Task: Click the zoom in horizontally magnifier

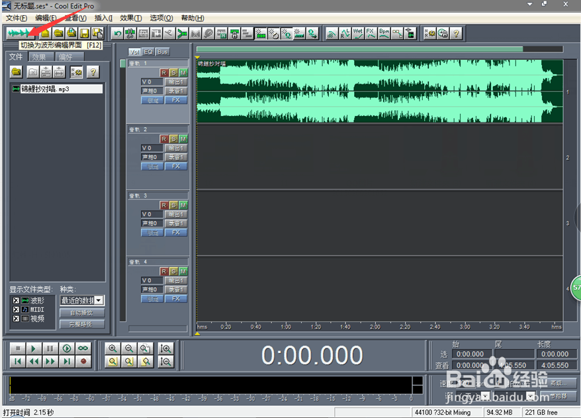Action: [112, 348]
